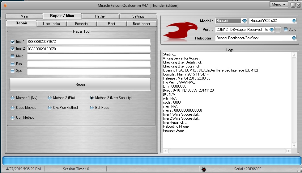This screenshot has width=302, height=173.
Task: Select the Repair sub-tab
Action: (21, 23)
